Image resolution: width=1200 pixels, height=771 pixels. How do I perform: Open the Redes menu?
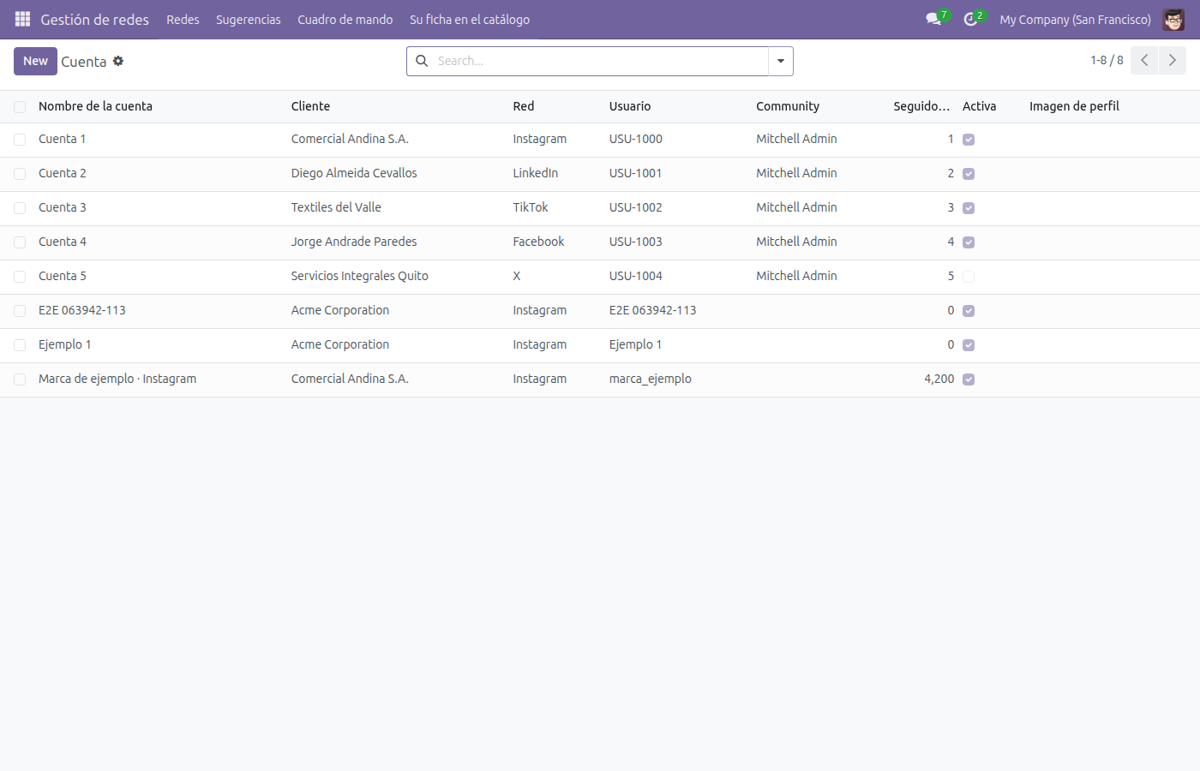tap(183, 19)
